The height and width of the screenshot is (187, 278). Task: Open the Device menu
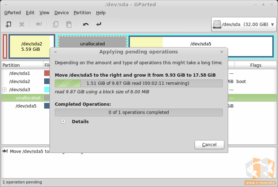62,13
